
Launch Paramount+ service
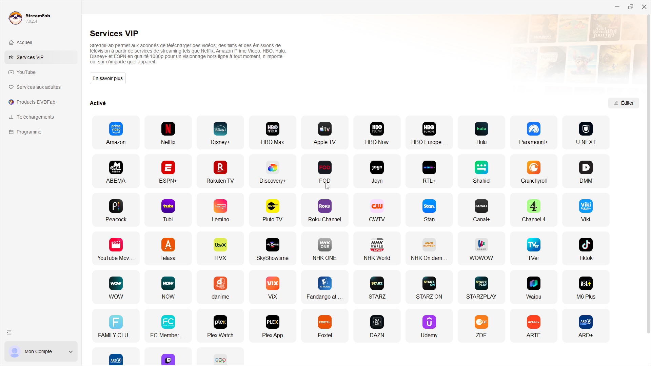tap(534, 133)
